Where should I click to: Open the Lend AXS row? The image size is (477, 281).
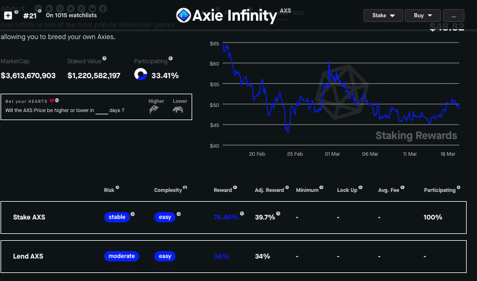pos(28,256)
